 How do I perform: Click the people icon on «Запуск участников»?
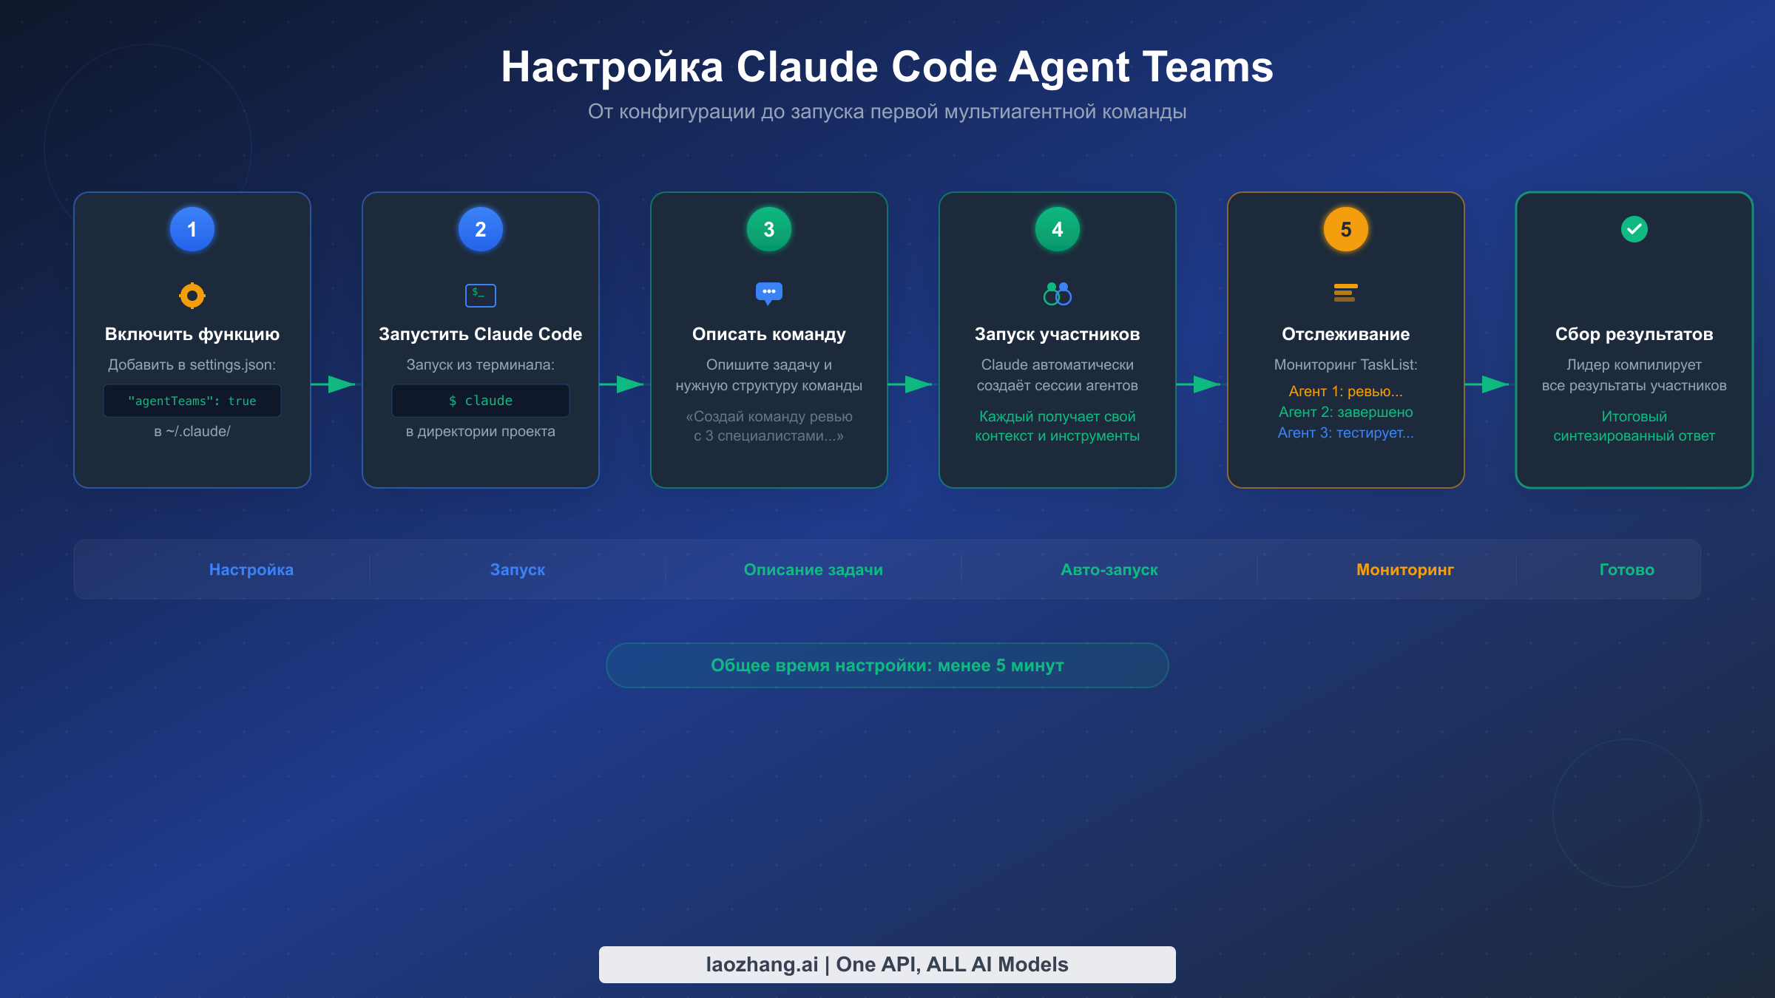[x=1057, y=294]
